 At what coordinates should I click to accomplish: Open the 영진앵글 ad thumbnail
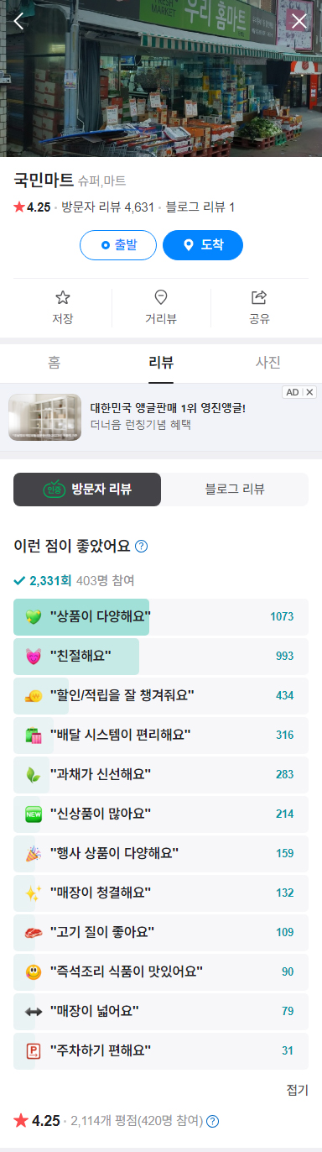[x=45, y=417]
